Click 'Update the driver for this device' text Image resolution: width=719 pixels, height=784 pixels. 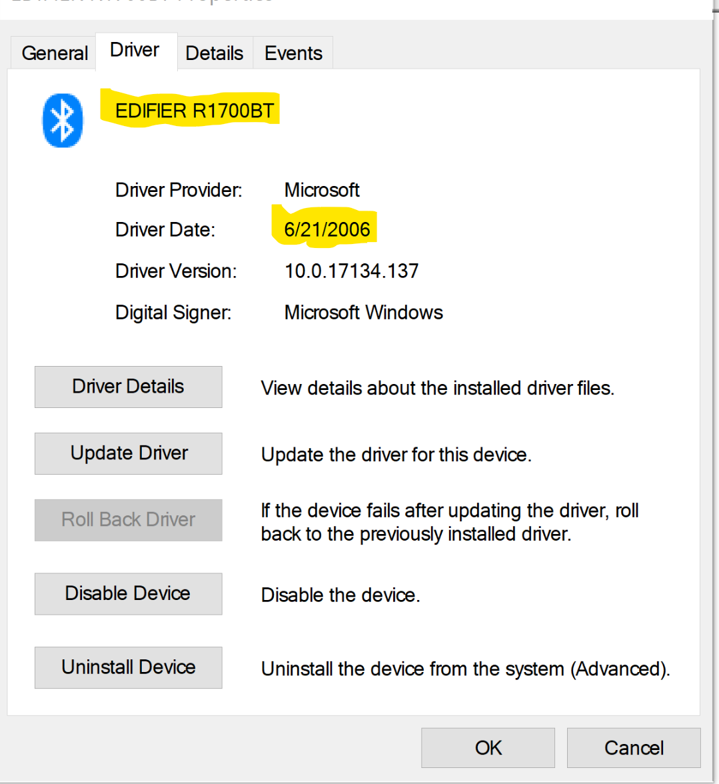point(396,455)
